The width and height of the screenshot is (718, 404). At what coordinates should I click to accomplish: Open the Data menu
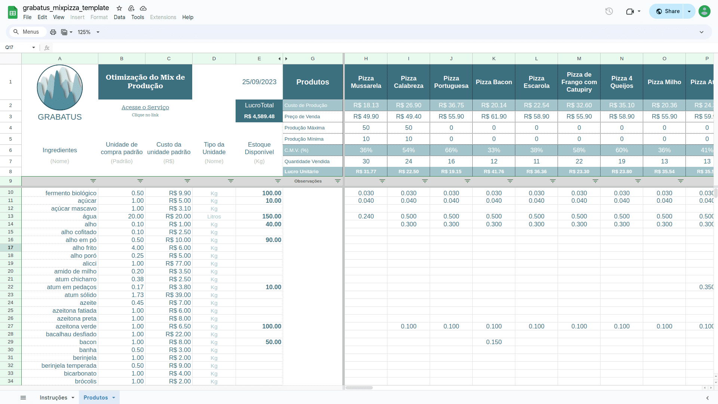(x=119, y=17)
